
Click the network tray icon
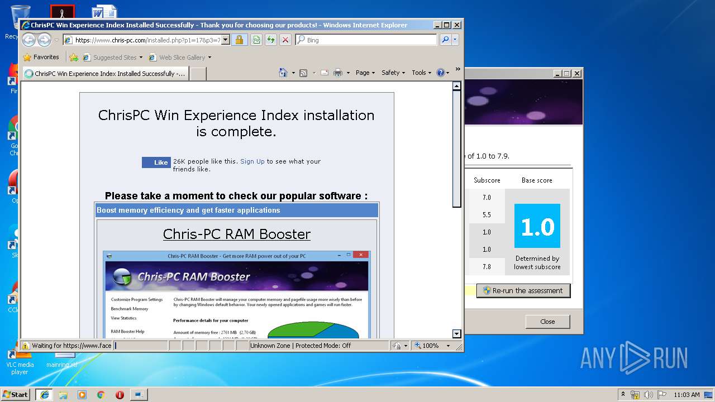(x=635, y=395)
